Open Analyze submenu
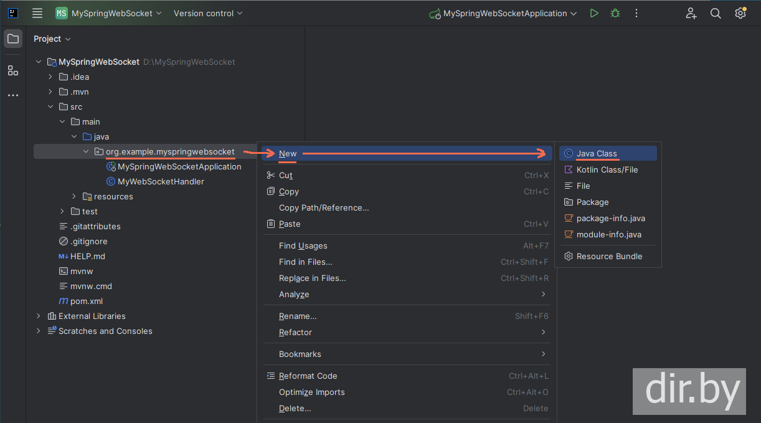The width and height of the screenshot is (761, 423). pyautogui.click(x=407, y=294)
